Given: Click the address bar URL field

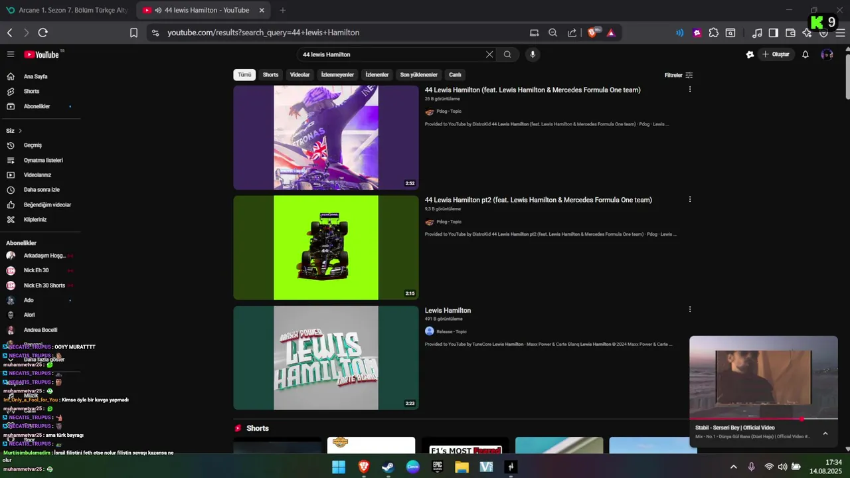Looking at the screenshot, I should tap(345, 33).
